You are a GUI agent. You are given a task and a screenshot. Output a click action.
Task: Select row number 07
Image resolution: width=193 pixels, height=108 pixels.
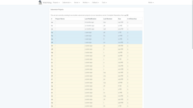coord(97,46)
